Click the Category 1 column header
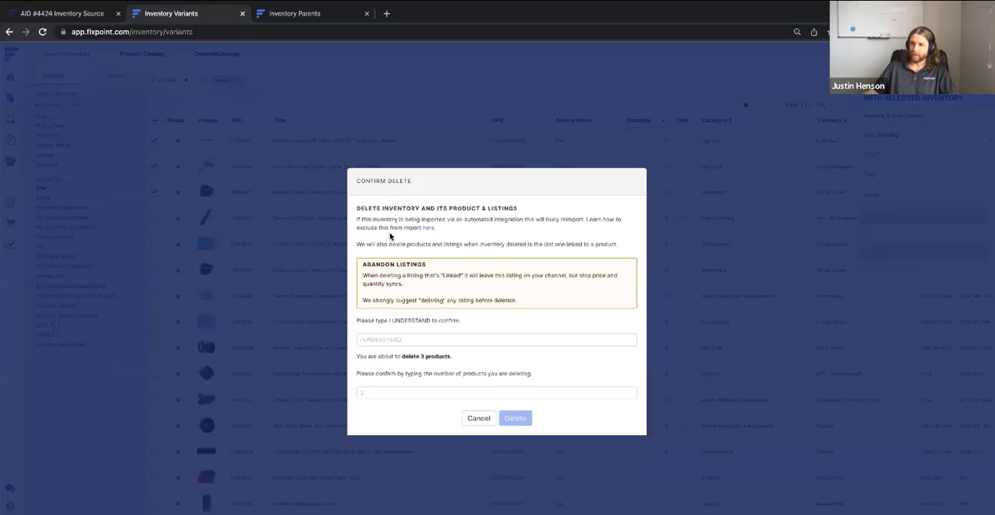 click(717, 121)
